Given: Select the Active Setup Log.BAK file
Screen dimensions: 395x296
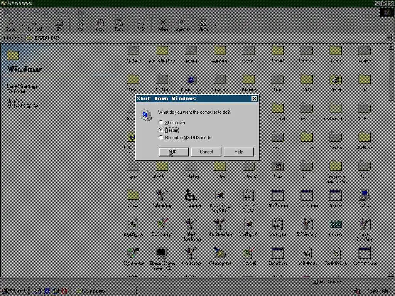Looking at the screenshot, I should click(220, 200).
